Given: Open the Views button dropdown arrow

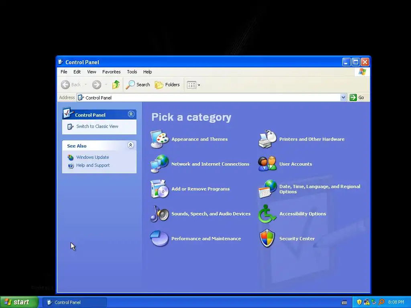Looking at the screenshot, I should pos(199,85).
